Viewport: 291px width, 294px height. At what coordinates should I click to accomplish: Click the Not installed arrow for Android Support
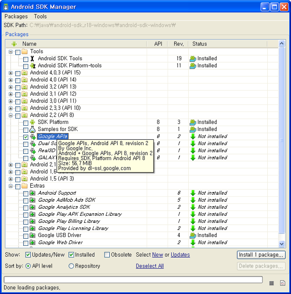pyautogui.click(x=193, y=193)
